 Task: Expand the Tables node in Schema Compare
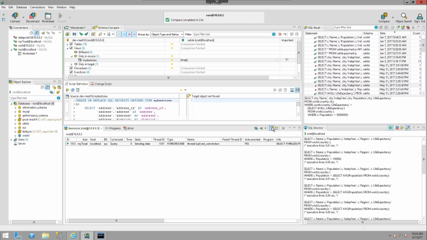point(67,44)
